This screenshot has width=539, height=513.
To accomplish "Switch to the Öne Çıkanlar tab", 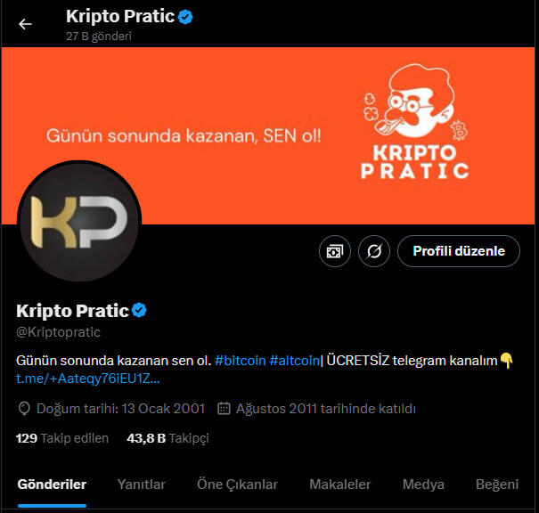I will coord(237,484).
